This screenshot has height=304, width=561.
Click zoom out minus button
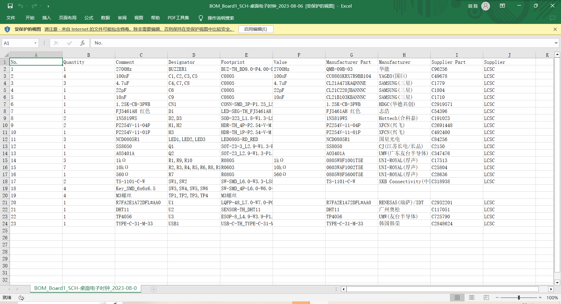coord(497,298)
